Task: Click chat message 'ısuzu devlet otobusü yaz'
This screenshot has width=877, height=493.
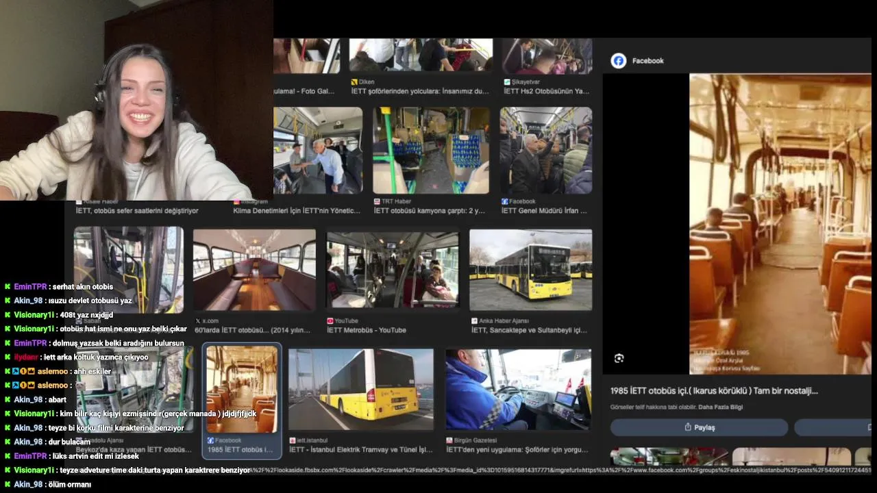Action: coord(90,301)
